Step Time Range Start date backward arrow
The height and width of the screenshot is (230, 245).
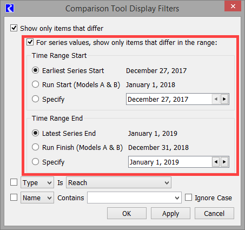[x=216, y=99]
